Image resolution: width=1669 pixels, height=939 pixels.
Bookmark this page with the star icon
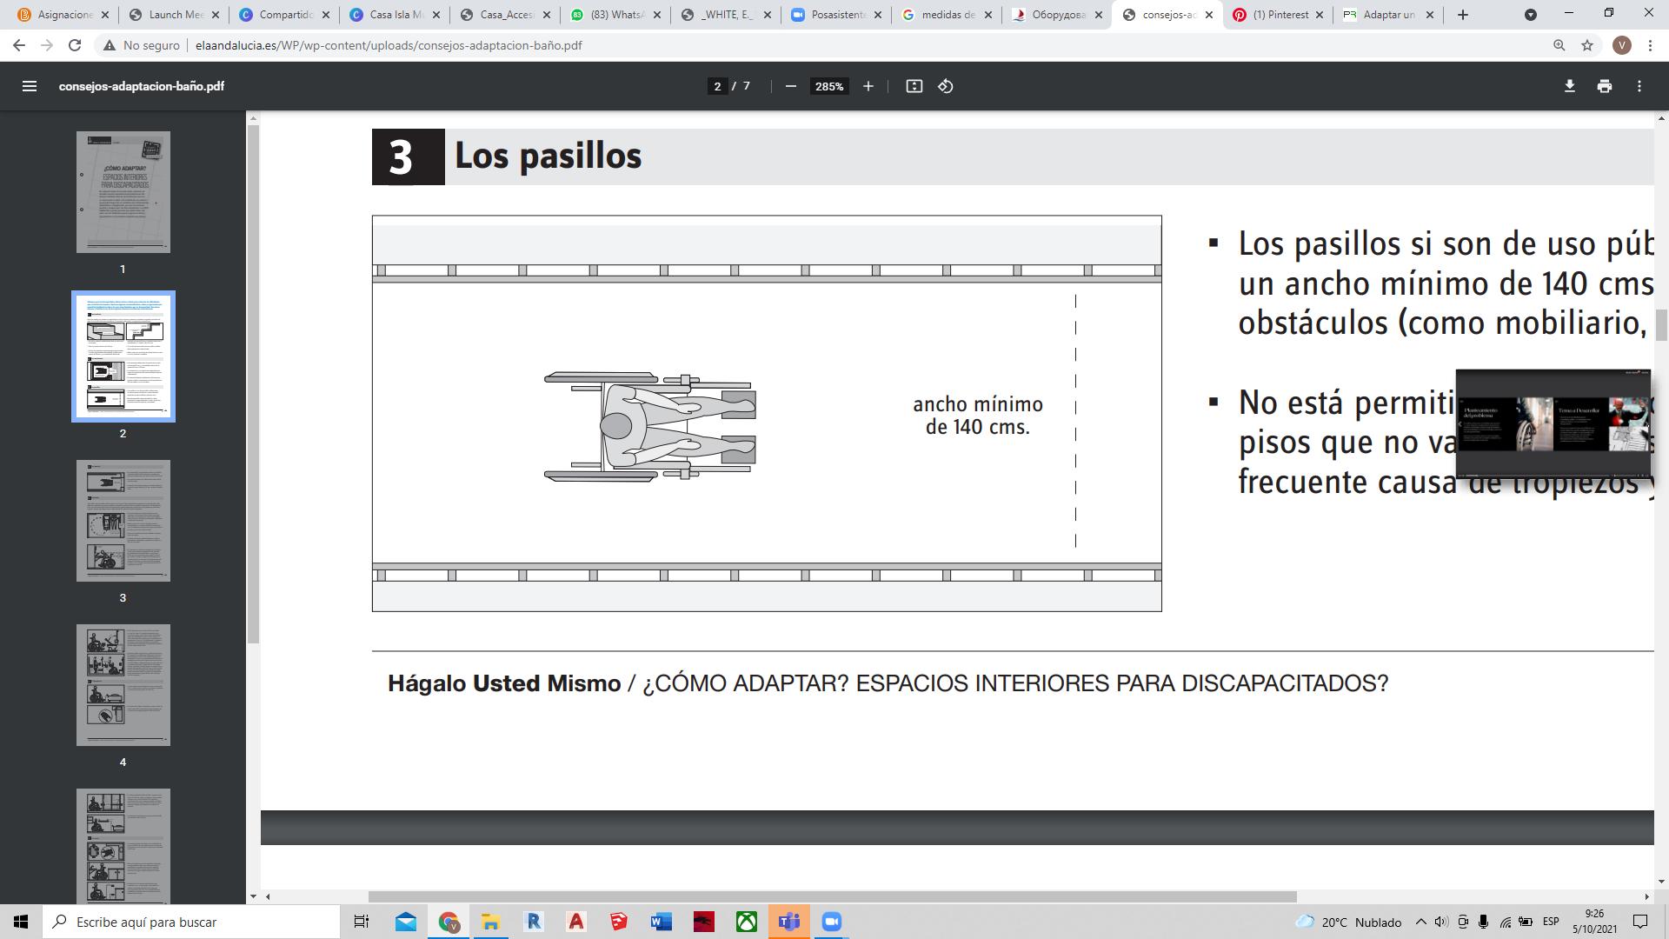click(x=1587, y=45)
